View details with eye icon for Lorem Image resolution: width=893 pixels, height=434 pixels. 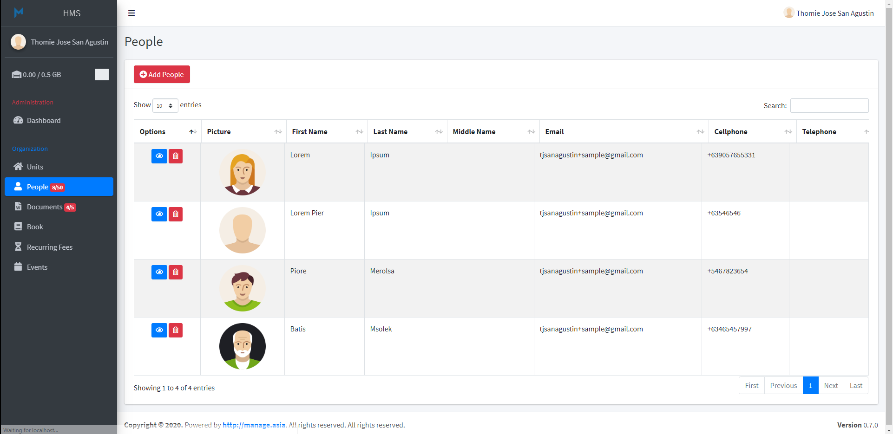[x=159, y=156]
